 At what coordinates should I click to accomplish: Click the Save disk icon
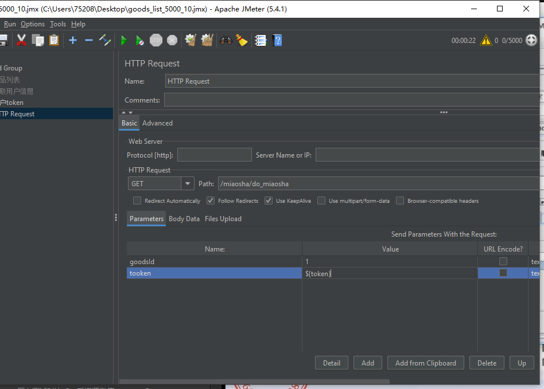click(x=4, y=40)
